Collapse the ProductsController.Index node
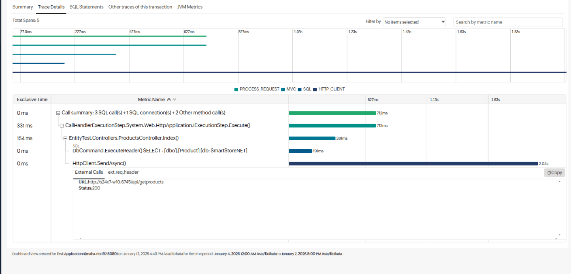Screen dimensions: 571x274 (x=65, y=138)
